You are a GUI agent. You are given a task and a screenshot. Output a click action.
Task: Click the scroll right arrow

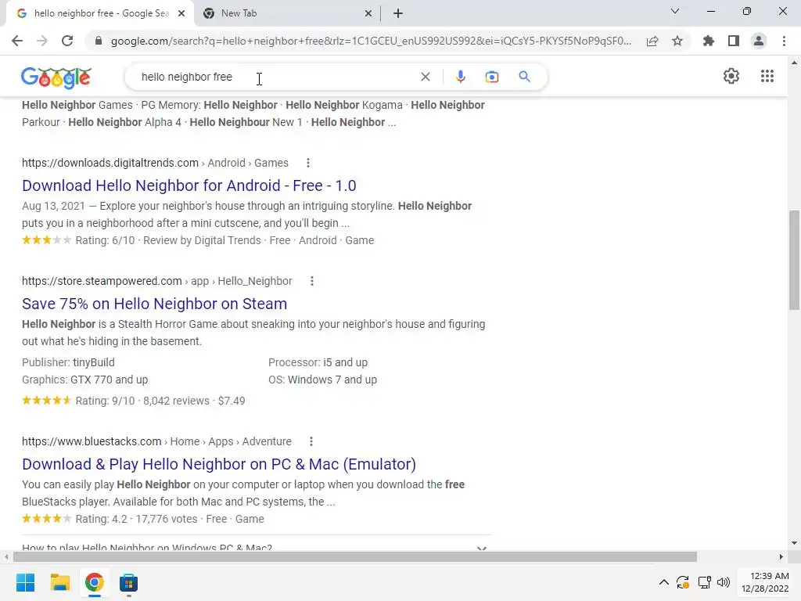781,556
